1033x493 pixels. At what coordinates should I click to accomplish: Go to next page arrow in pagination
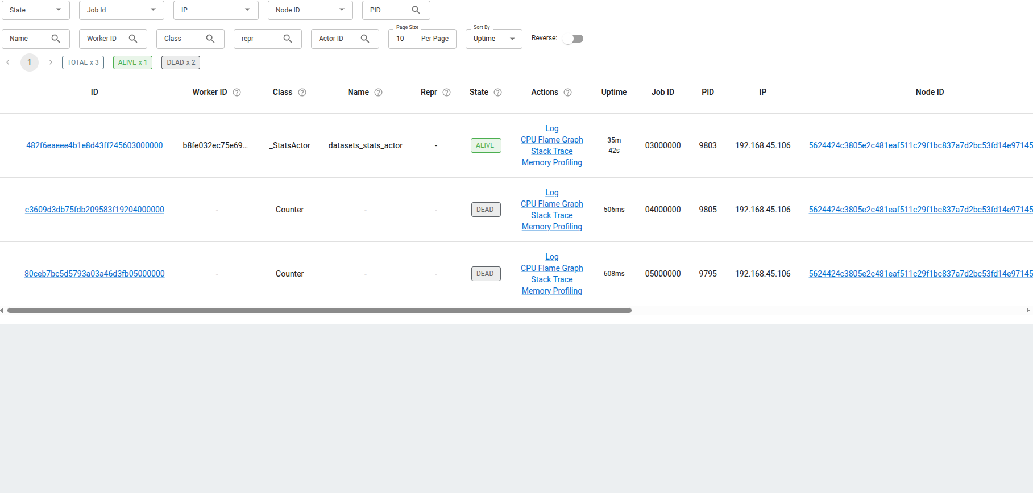pos(51,62)
